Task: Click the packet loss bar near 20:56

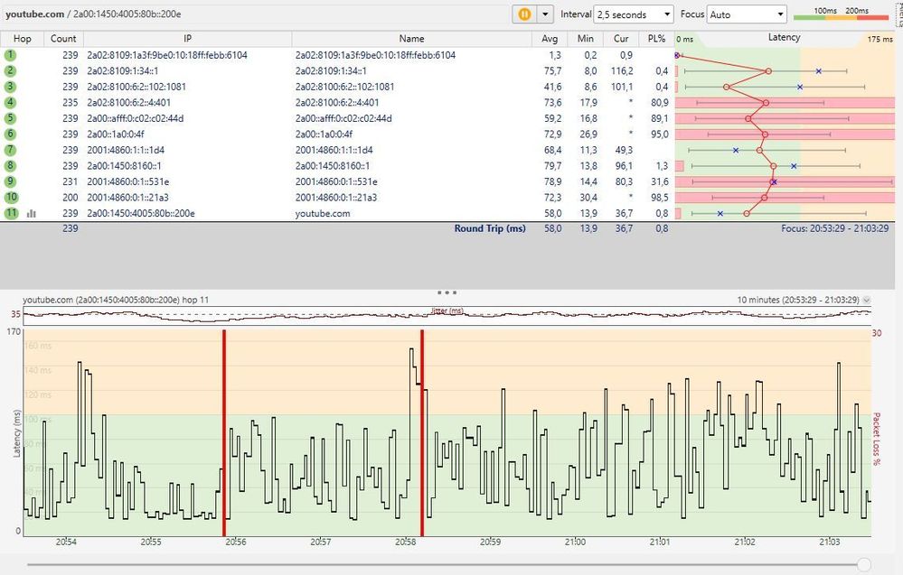Action: (x=224, y=433)
